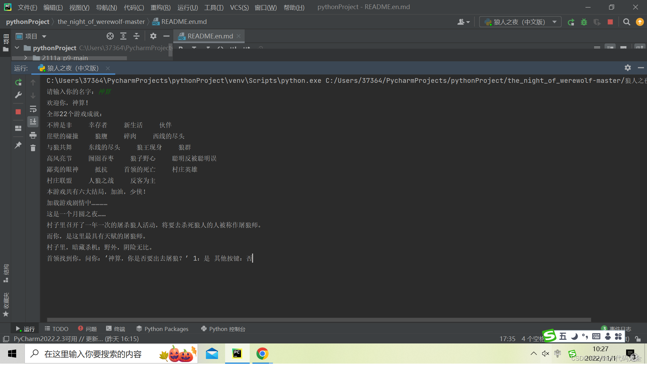Image resolution: width=647 pixels, height=365 pixels.
Task: Open the Python 控制台 tool window
Action: 223,329
